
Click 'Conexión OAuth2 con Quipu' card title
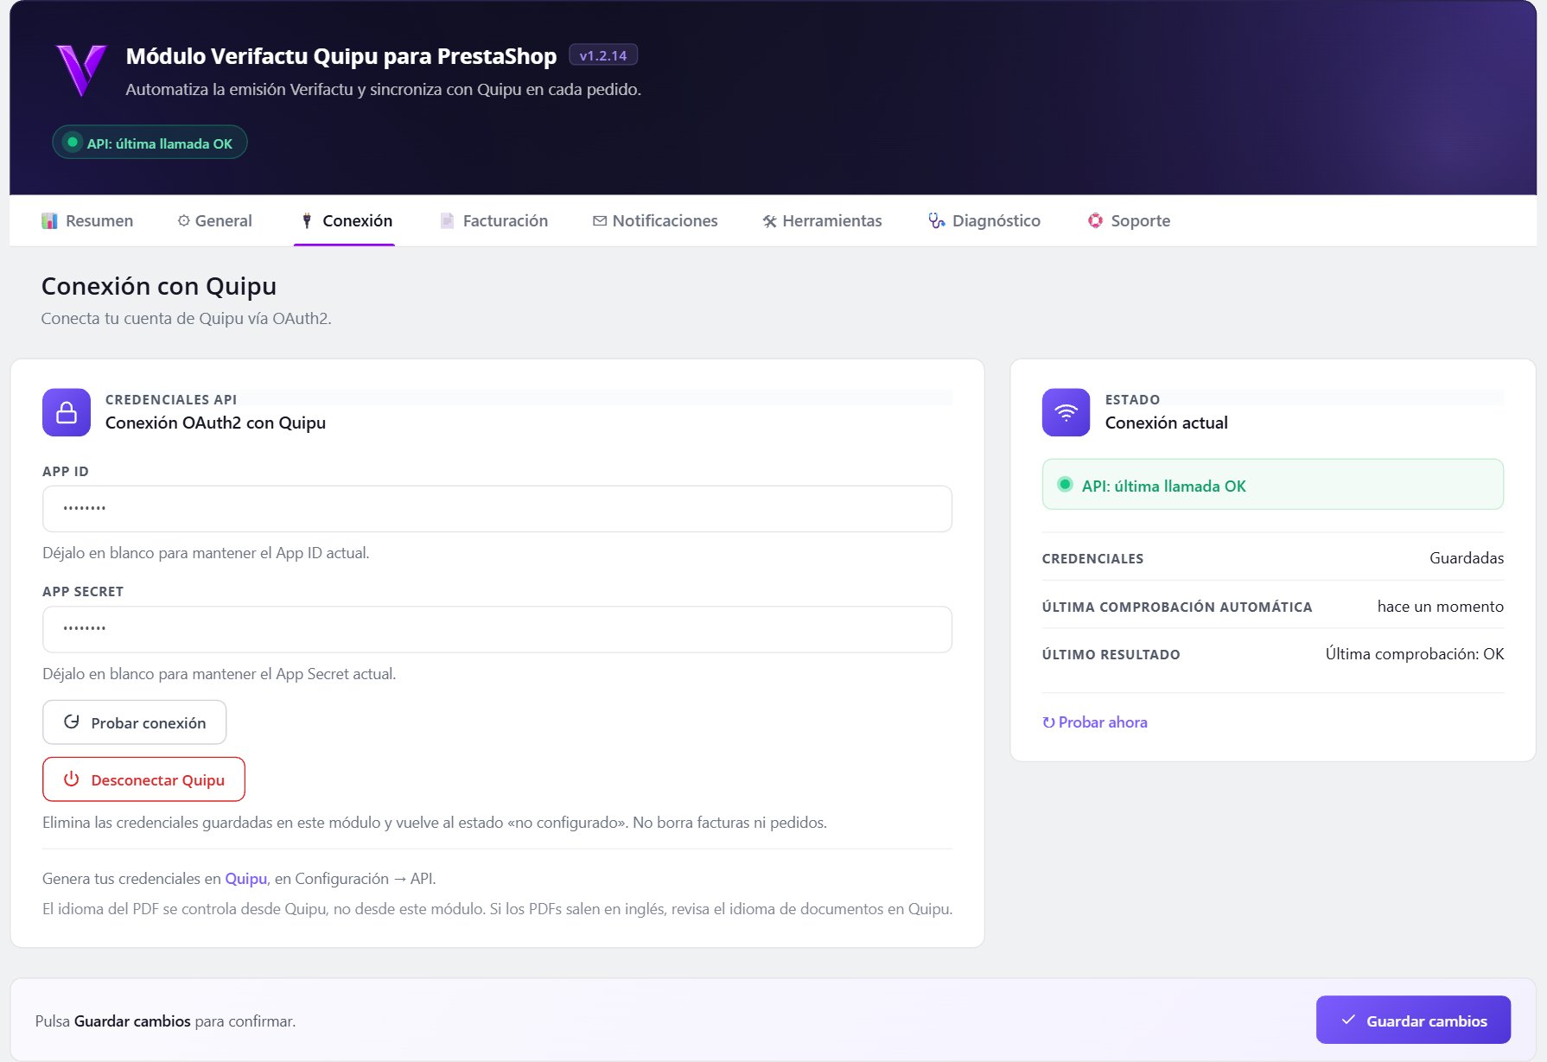(x=215, y=423)
